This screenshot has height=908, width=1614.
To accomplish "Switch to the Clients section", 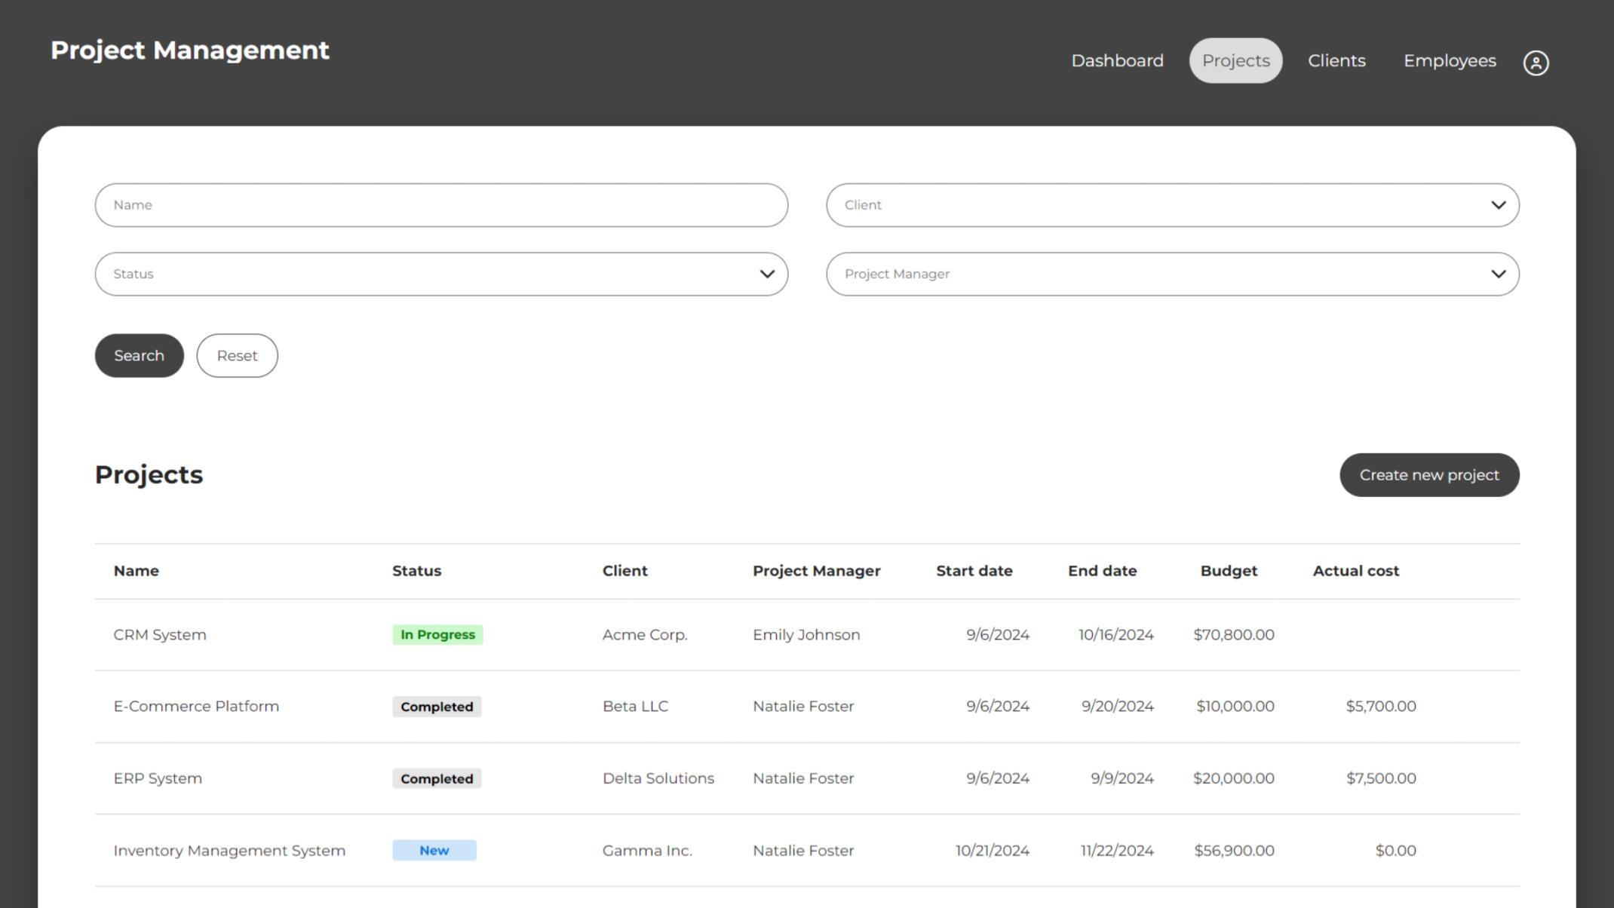I will (1336, 60).
